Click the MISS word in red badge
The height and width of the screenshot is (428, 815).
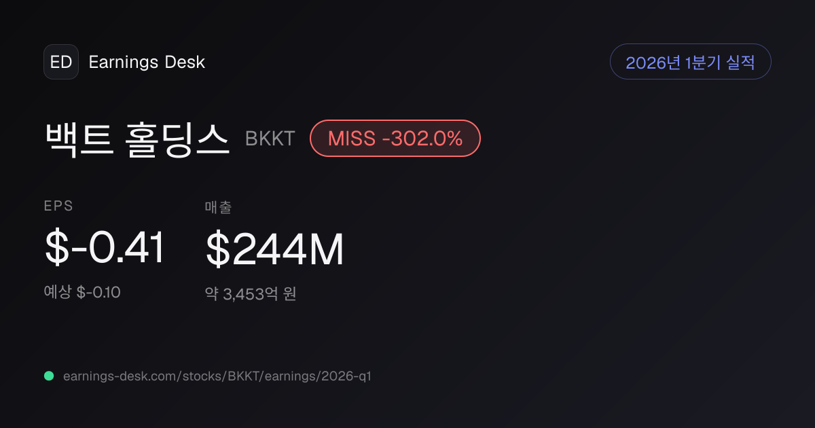pyautogui.click(x=351, y=139)
